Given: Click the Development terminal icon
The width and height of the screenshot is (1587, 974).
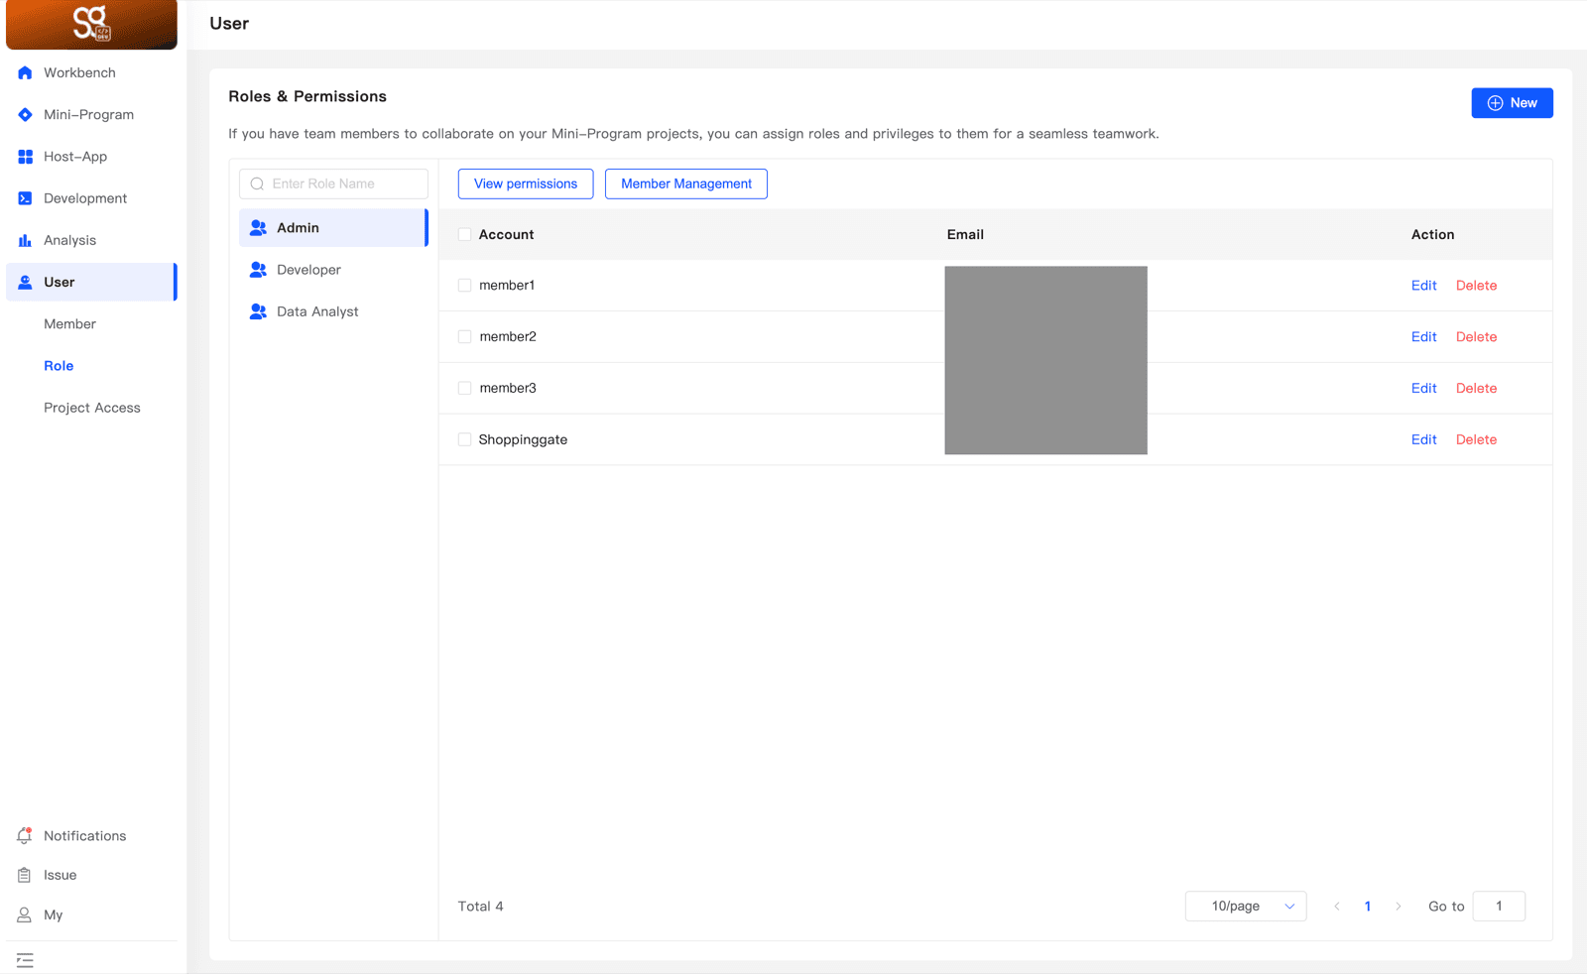Looking at the screenshot, I should 25,198.
